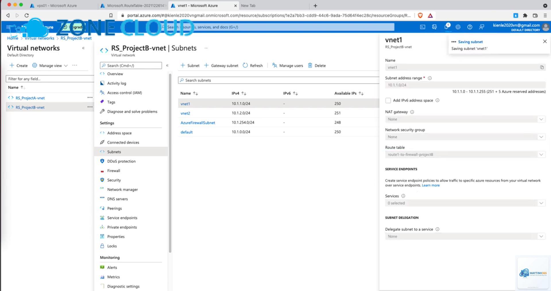
Task: Sort subnets by Name column
Action: click(189, 93)
